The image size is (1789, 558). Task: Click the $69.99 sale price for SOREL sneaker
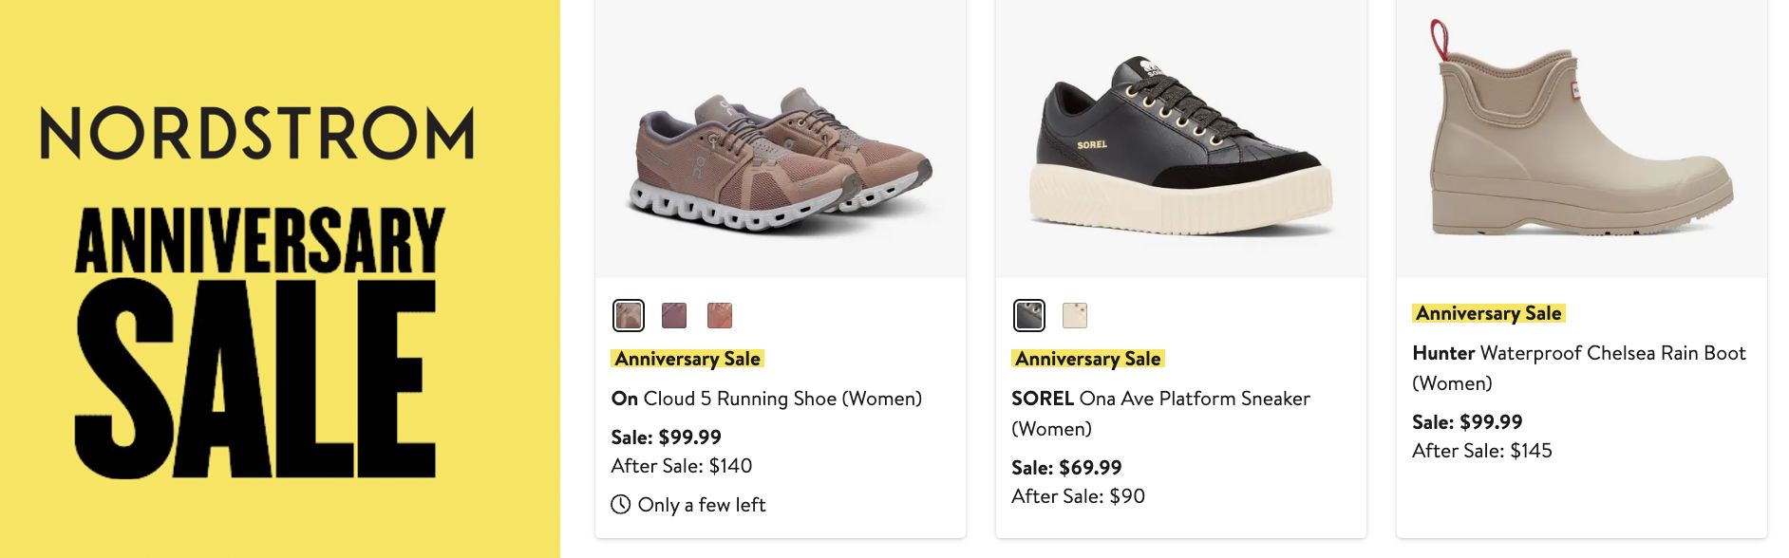(1090, 468)
